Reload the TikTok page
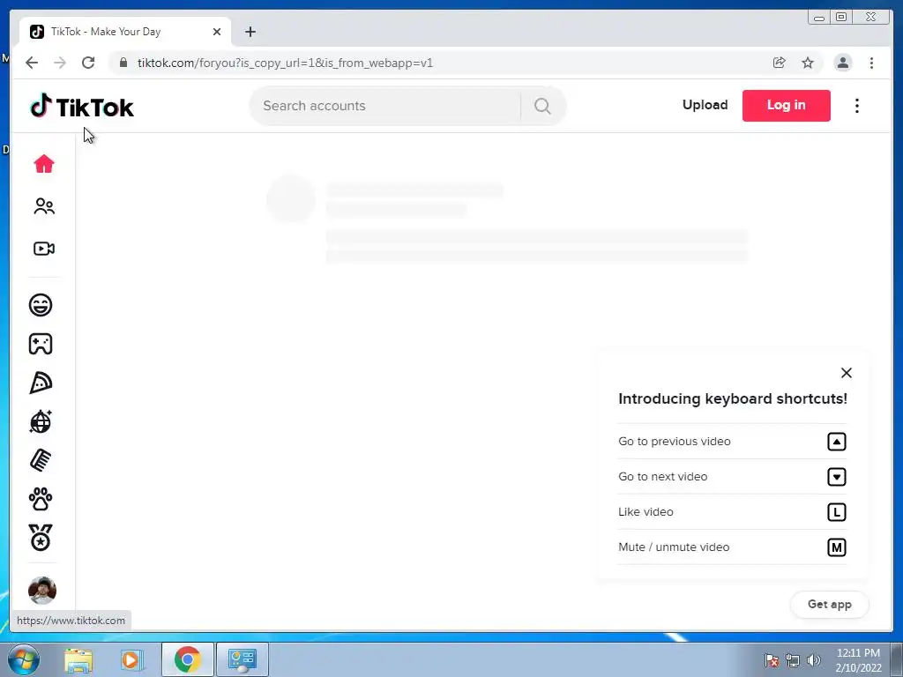 (x=88, y=63)
